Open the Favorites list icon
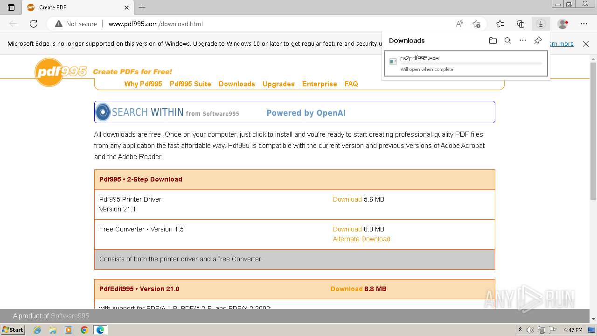The height and width of the screenshot is (336, 597). [500, 24]
